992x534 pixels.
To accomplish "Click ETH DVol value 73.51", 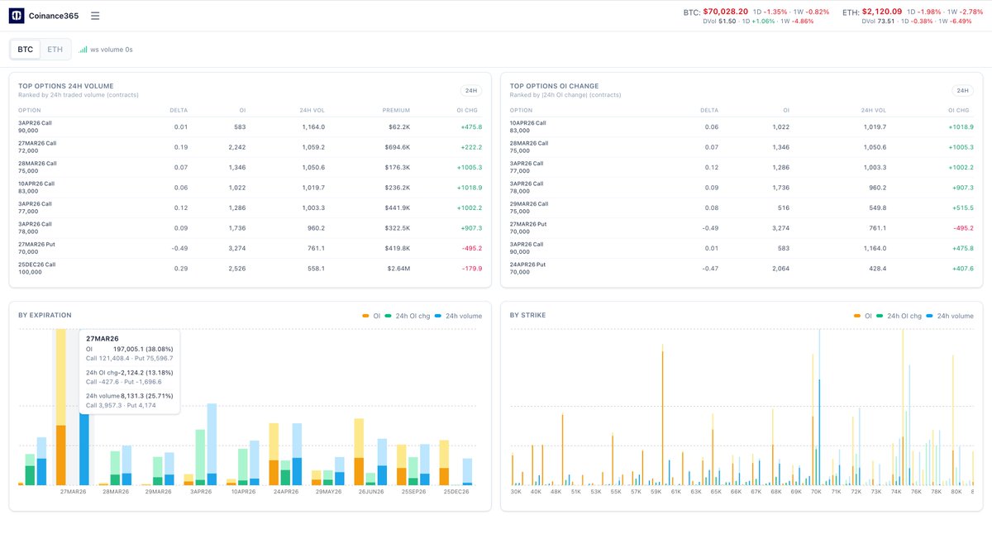I will coord(888,21).
